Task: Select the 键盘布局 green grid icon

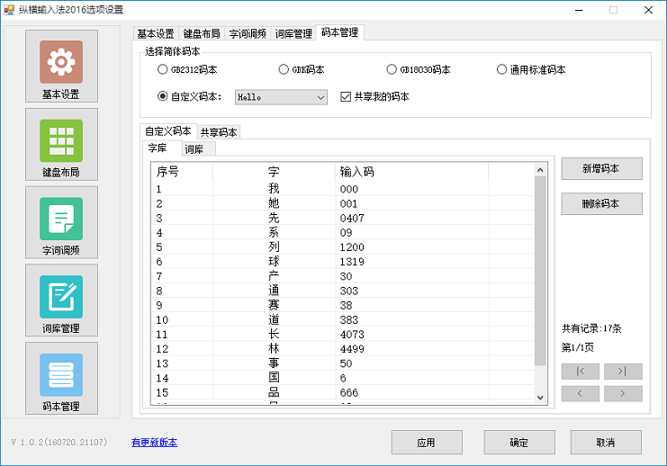Action: point(61,140)
